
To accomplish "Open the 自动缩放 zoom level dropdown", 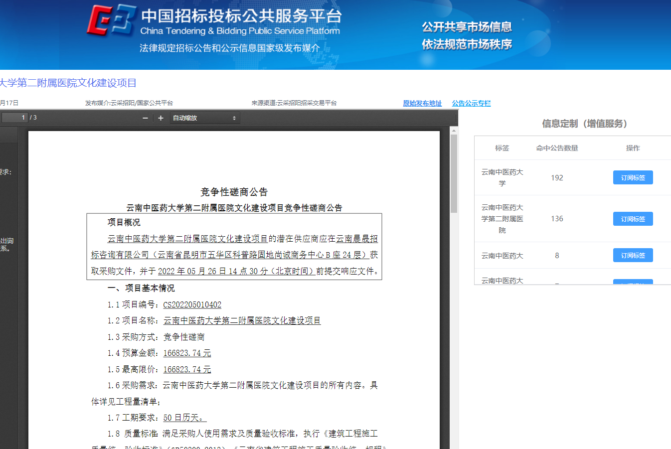I will tap(204, 118).
